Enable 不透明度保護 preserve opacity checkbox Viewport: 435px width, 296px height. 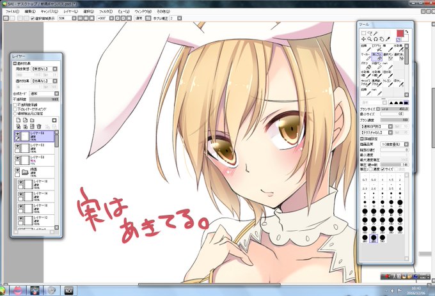coord(15,105)
